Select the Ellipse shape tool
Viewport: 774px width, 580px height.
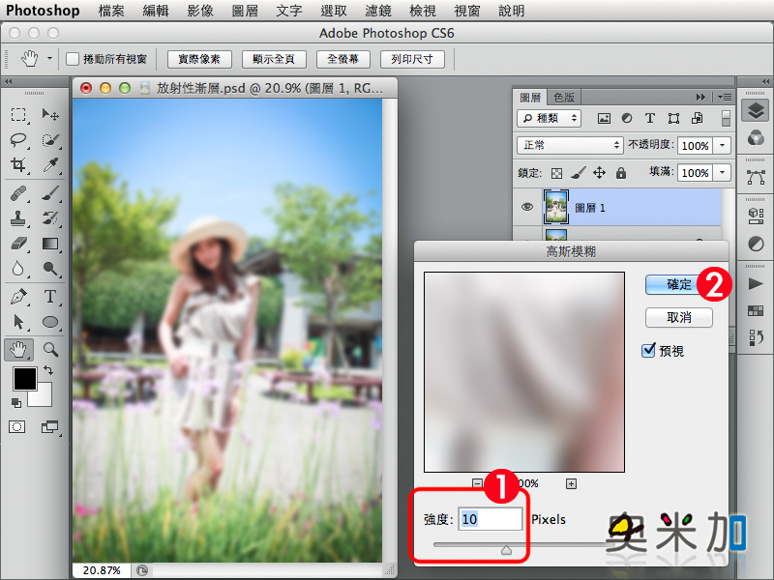[50, 322]
